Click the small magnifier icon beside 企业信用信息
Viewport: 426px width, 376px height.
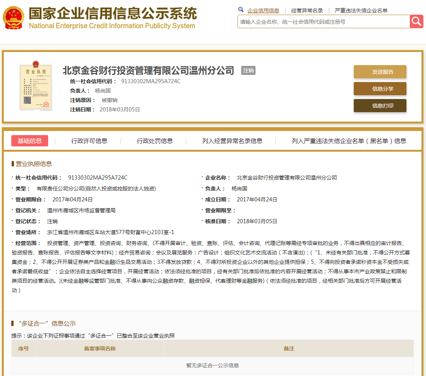coord(241,10)
